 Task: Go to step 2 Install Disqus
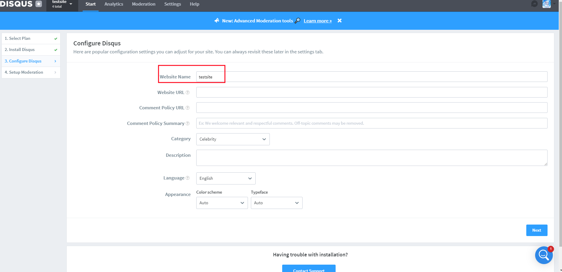(31, 50)
